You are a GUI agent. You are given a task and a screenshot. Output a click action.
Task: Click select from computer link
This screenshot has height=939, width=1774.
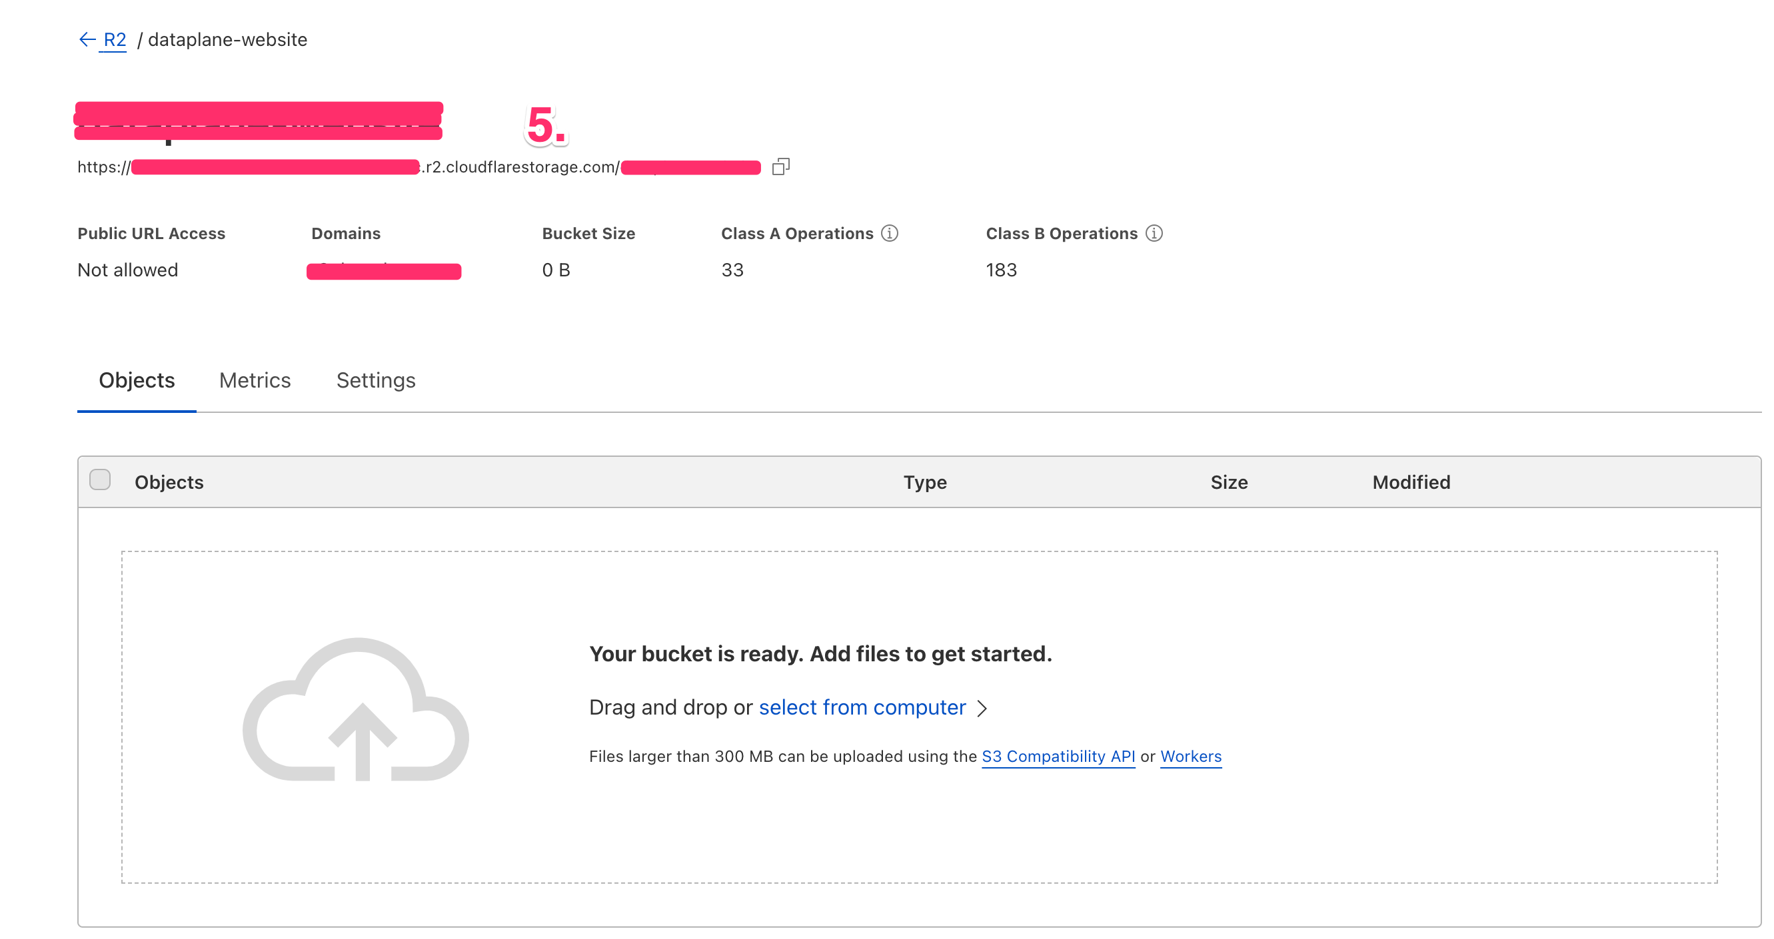click(862, 708)
